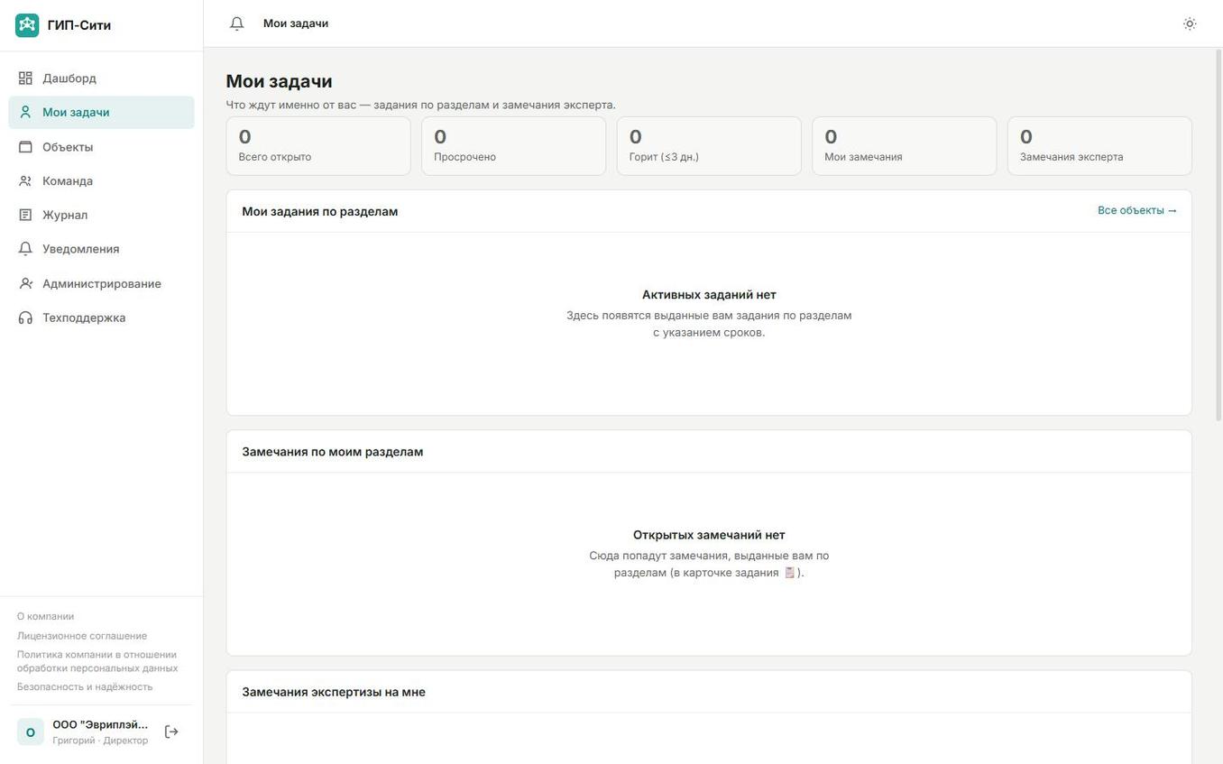Open Администрирование section
This screenshot has height=764, width=1223.
tap(101, 283)
